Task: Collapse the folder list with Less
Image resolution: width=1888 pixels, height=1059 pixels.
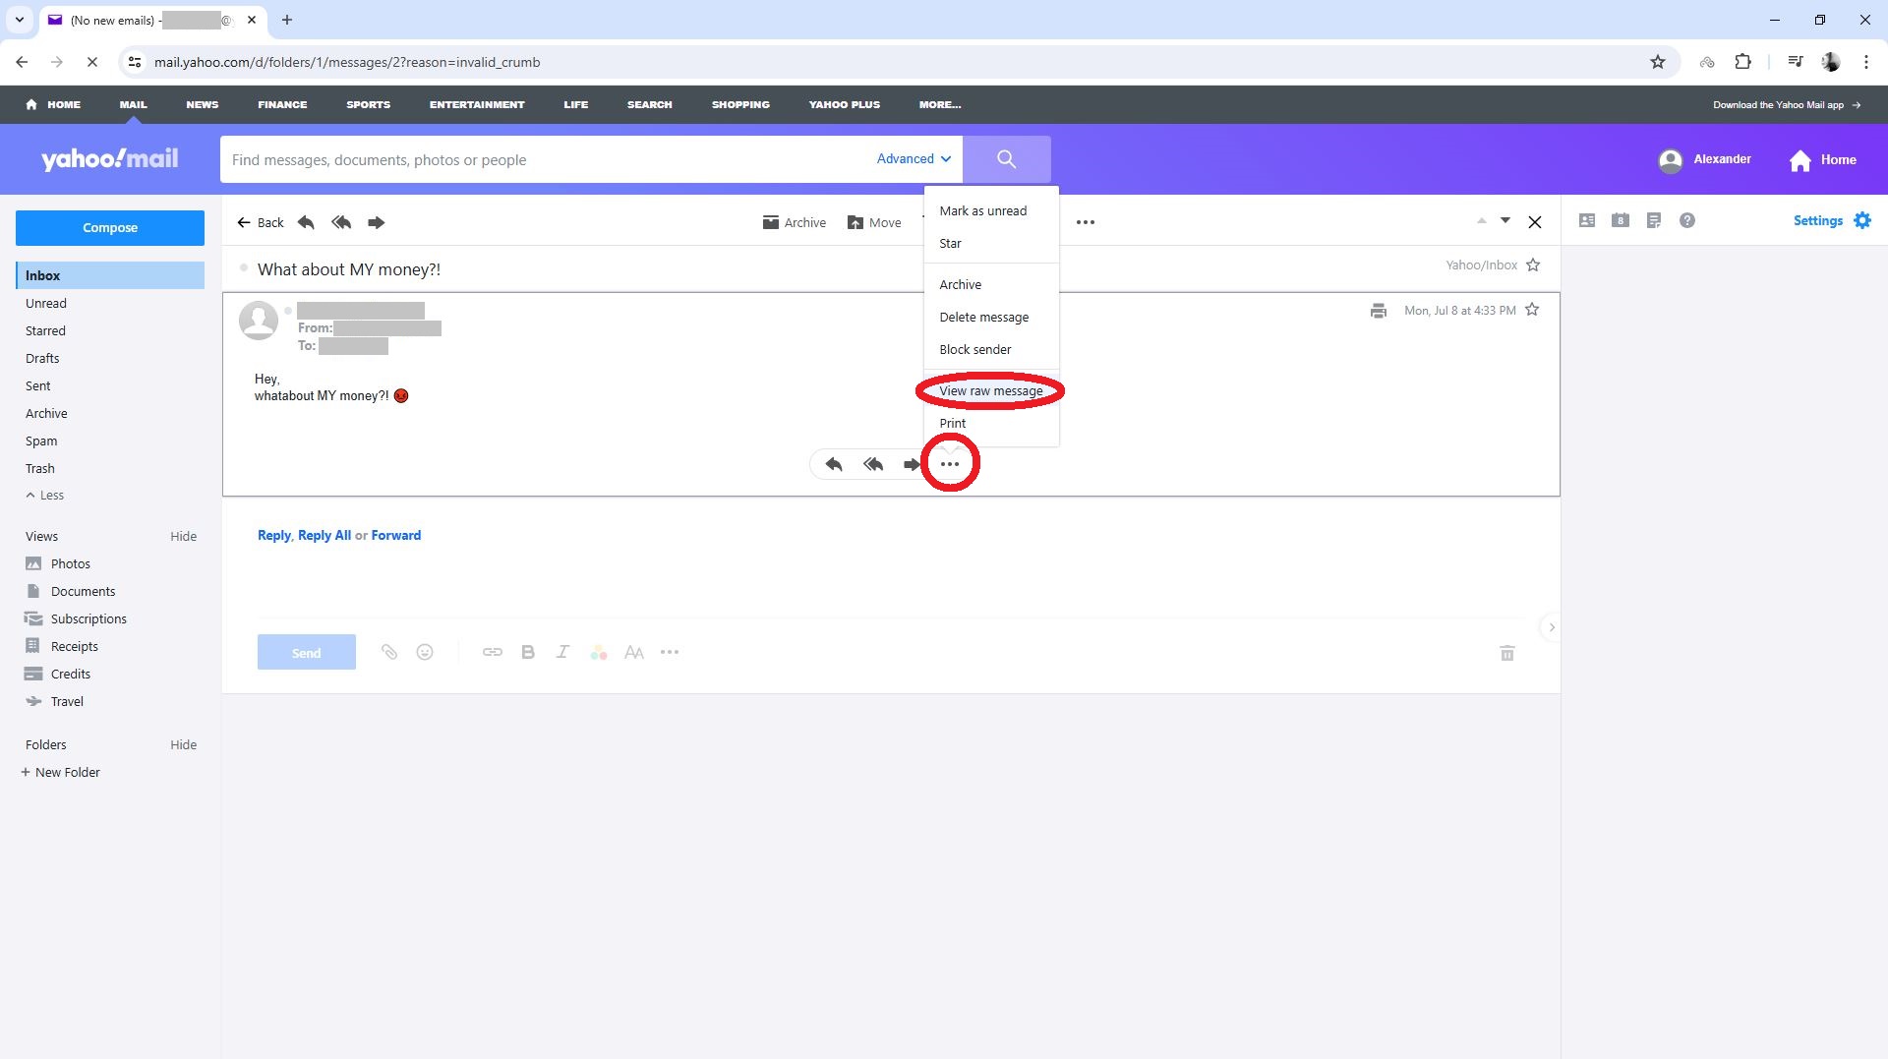Action: (45, 495)
